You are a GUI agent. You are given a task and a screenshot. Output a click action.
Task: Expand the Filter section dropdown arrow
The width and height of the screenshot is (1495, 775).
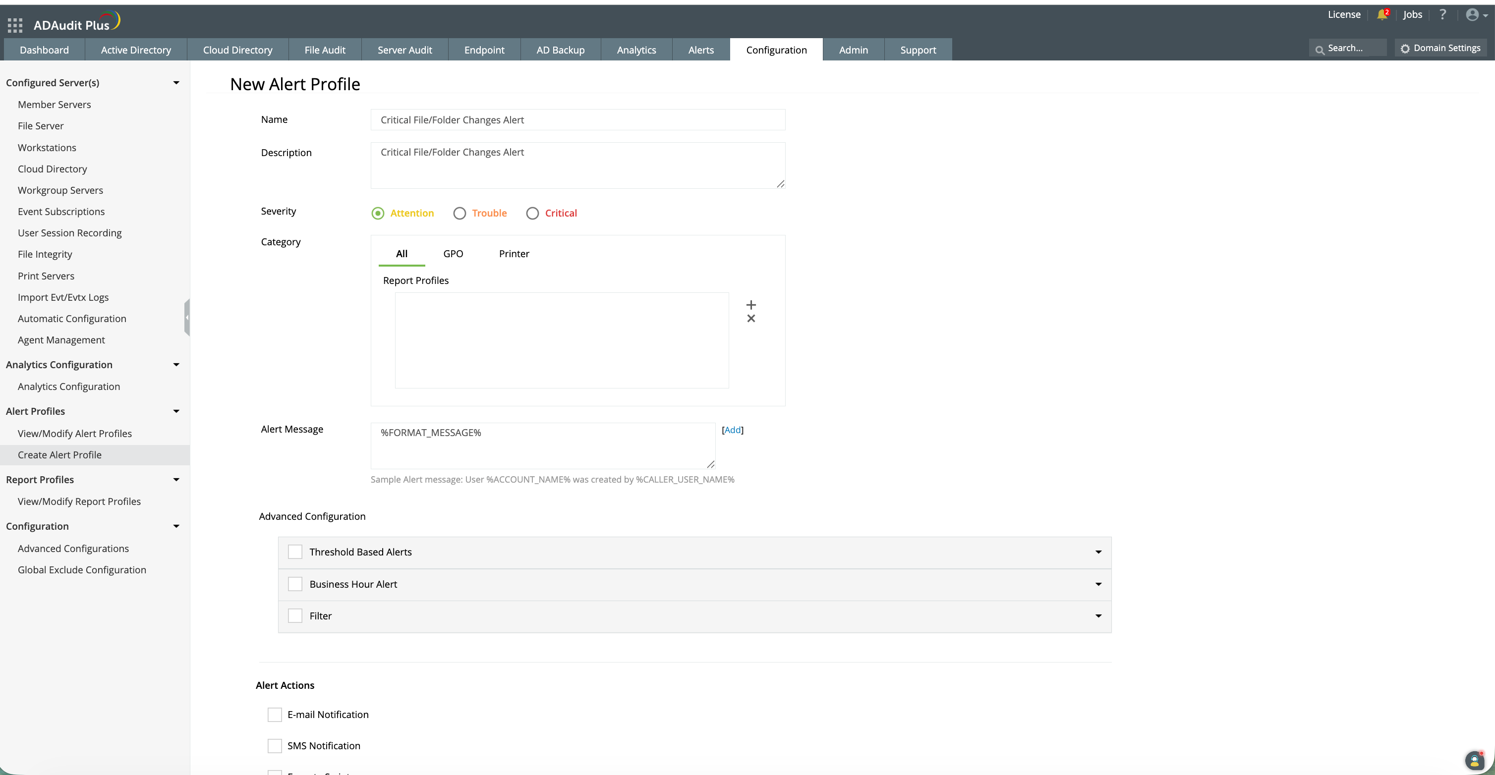coord(1098,616)
